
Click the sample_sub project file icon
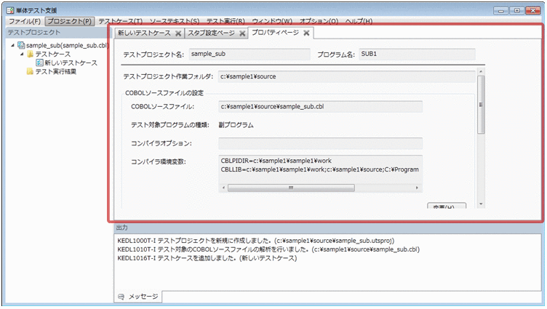21,45
